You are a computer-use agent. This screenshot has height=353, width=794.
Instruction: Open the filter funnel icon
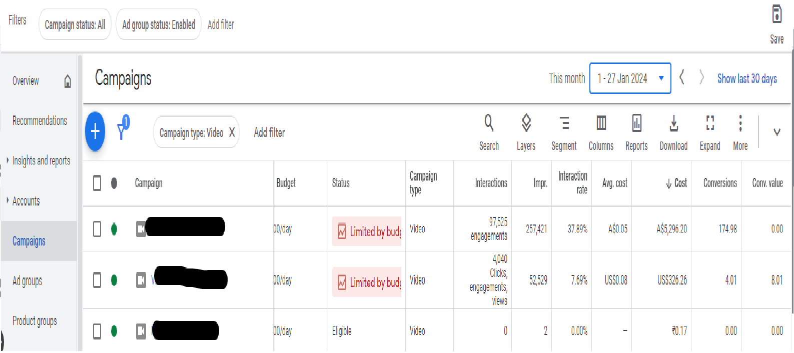[x=122, y=129]
